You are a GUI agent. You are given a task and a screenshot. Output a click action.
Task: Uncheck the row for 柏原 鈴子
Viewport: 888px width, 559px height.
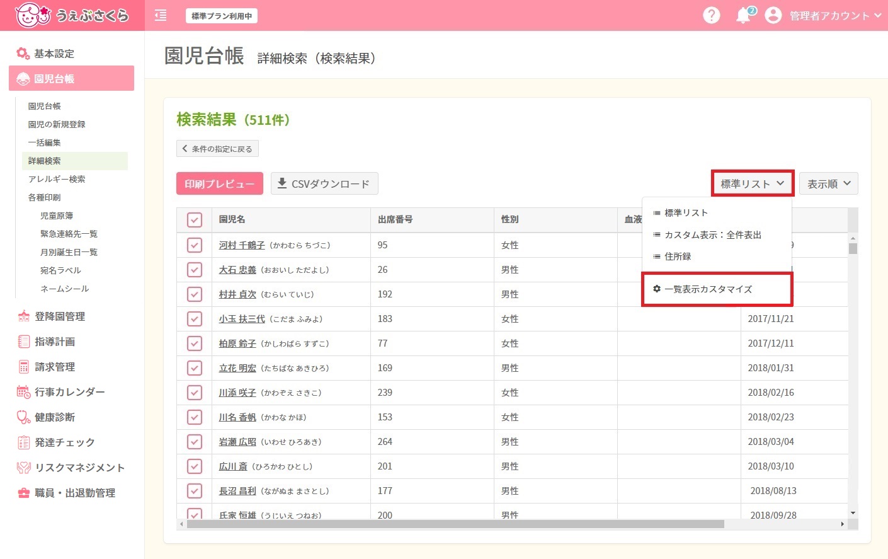(195, 343)
